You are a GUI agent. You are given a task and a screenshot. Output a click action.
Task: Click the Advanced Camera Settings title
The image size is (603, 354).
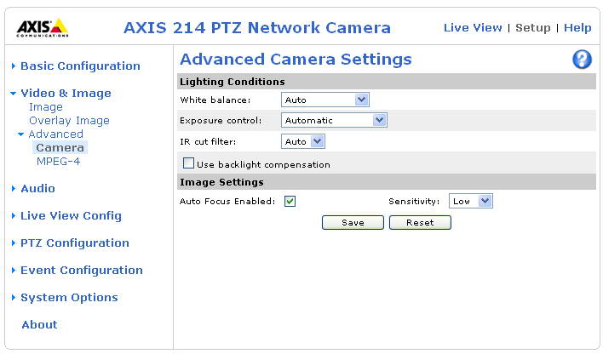[x=296, y=60]
